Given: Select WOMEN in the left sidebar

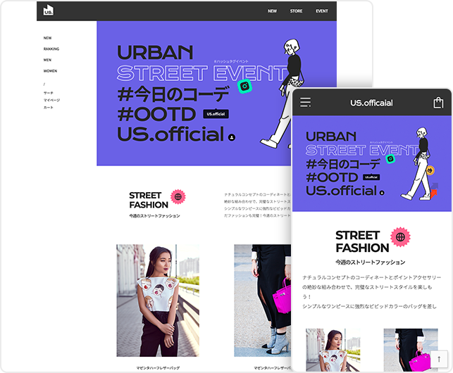Looking at the screenshot, I should coord(50,71).
